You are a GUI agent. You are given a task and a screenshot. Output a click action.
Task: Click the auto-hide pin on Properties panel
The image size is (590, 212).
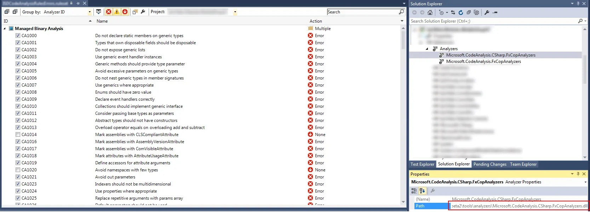(578, 174)
